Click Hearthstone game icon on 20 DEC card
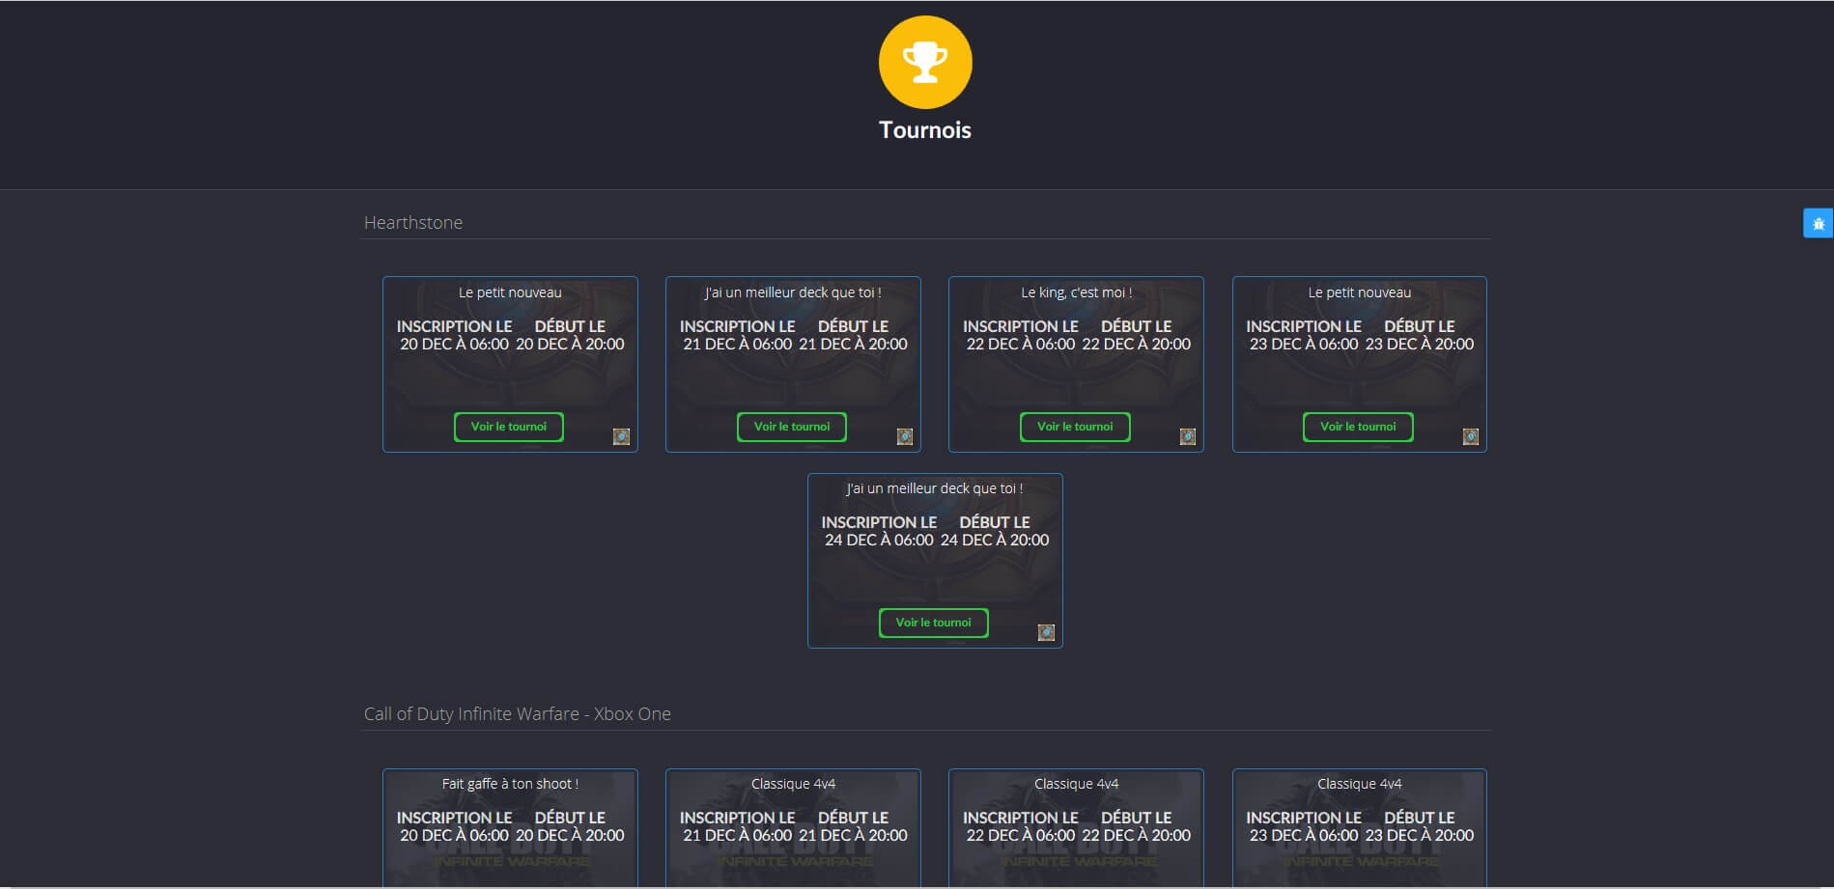The image size is (1834, 889). coord(621,436)
